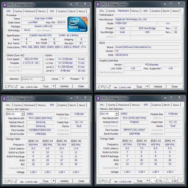
Task: Click the Package value 'Socket 1156 LGA'
Action: tap(44, 26)
